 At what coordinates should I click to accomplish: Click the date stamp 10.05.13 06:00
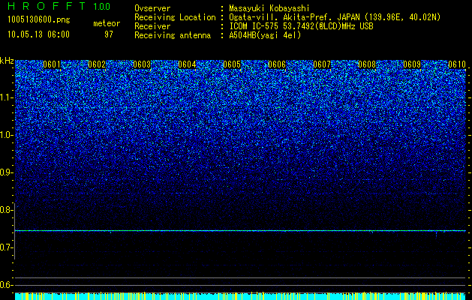[38, 34]
